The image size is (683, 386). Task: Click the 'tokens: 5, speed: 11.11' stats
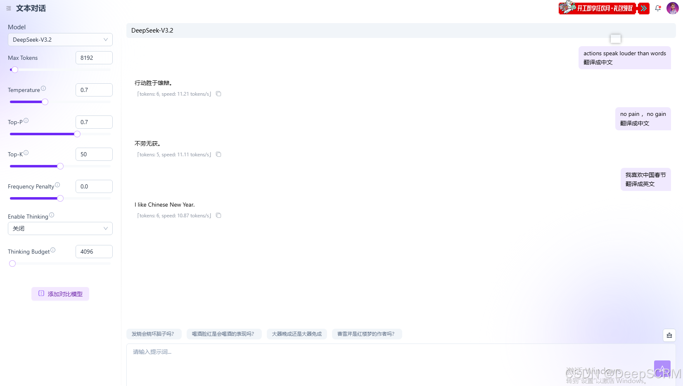point(174,155)
